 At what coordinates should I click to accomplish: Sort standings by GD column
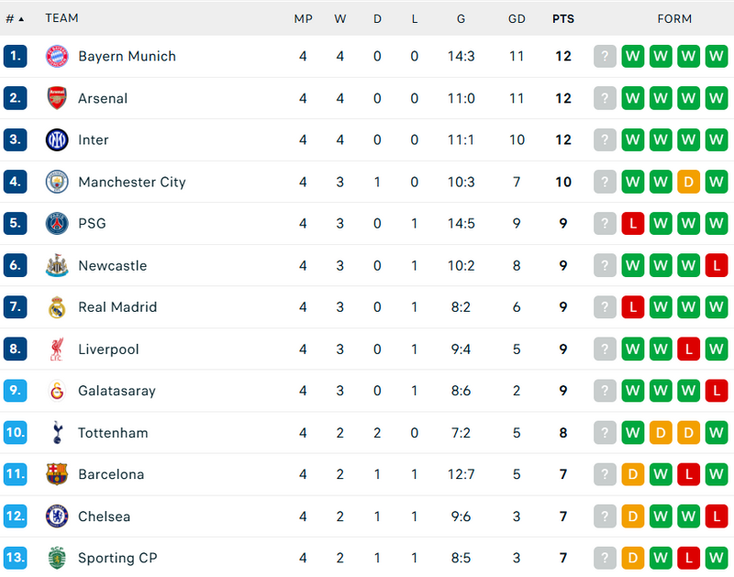[x=517, y=18]
